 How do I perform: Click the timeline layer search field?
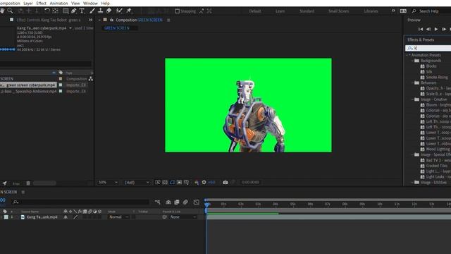80,202
